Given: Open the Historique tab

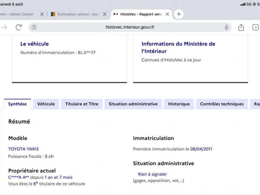Looking at the screenshot, I should [179, 104].
